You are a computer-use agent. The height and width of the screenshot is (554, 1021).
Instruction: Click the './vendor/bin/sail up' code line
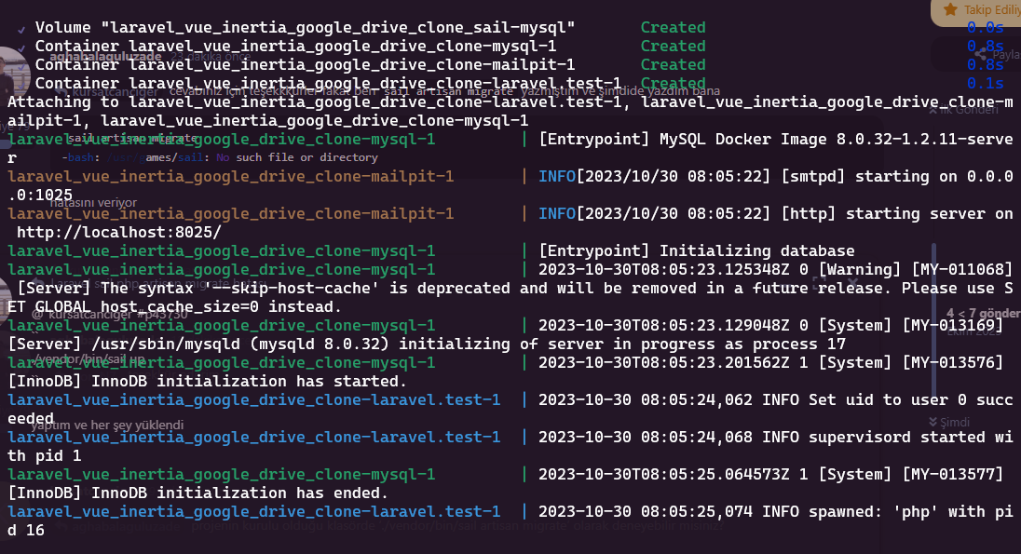pyautogui.click(x=88, y=358)
